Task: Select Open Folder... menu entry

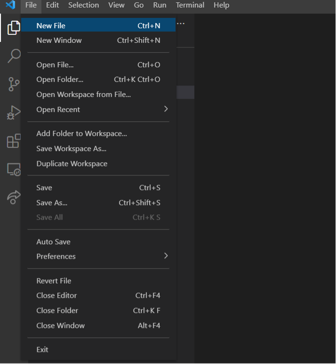Action: [x=98, y=79]
